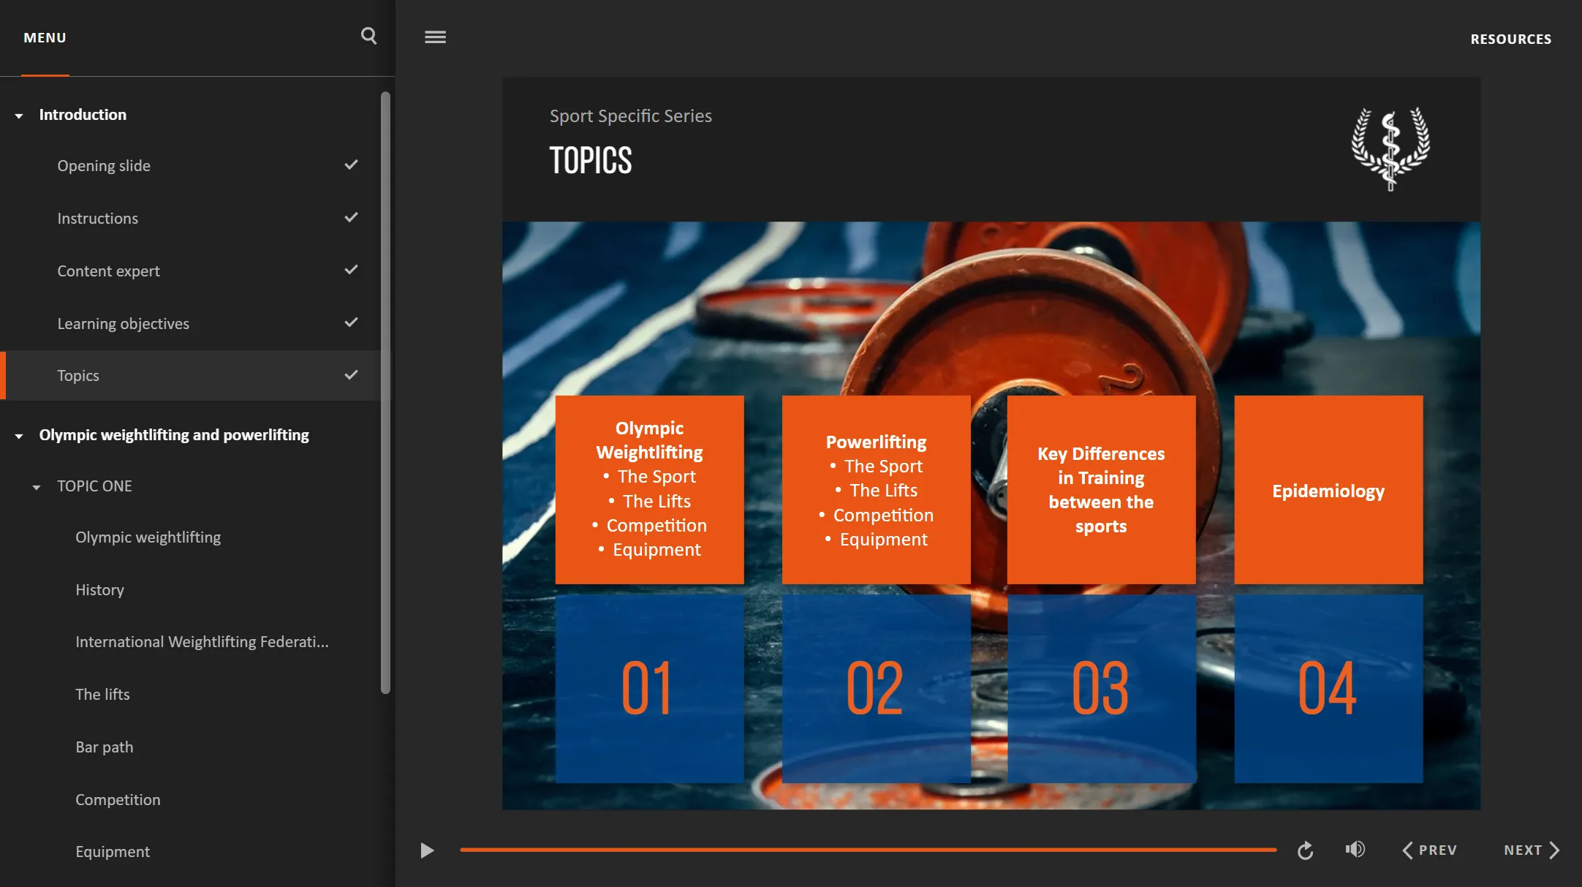Click the blue 01 number tile

[649, 688]
